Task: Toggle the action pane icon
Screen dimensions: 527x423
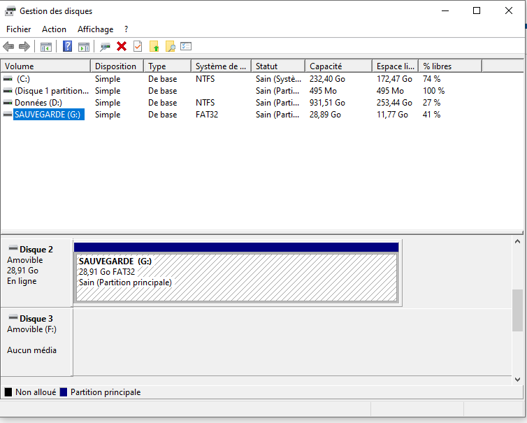Action: click(x=84, y=47)
